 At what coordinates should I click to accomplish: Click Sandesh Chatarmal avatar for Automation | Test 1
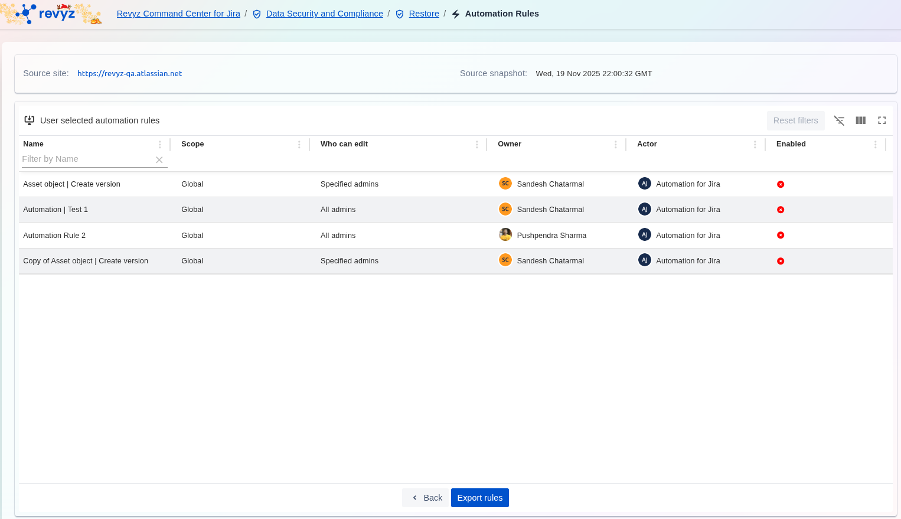[505, 209]
